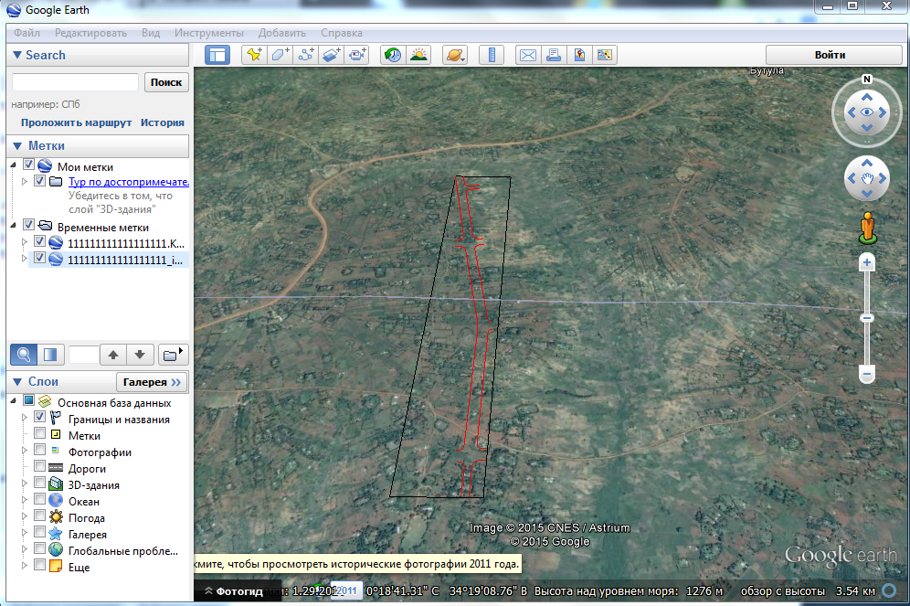Hide the sidebar with the panel icon
The height and width of the screenshot is (606, 910).
(217, 55)
